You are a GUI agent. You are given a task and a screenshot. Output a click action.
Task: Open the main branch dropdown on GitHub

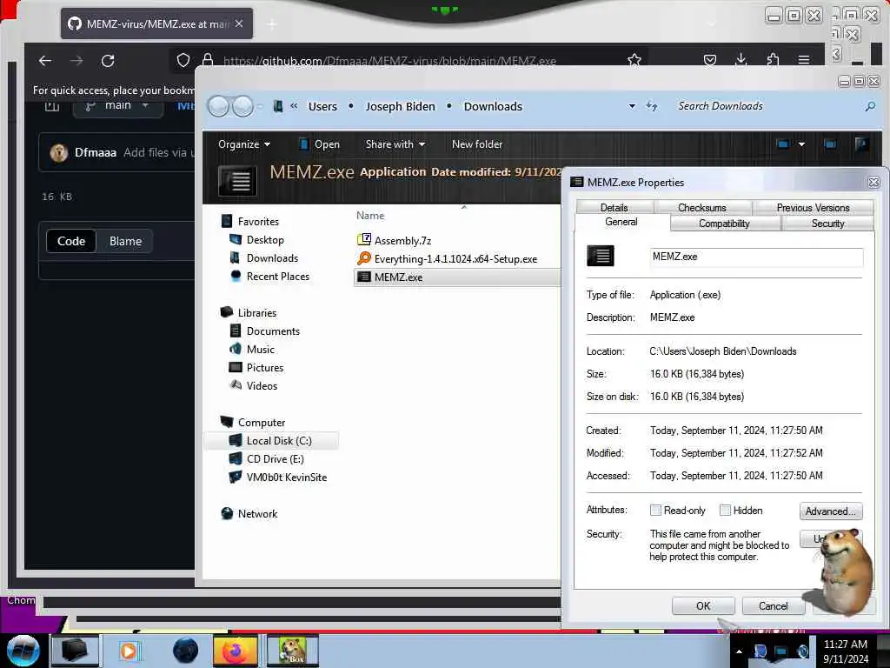[118, 105]
